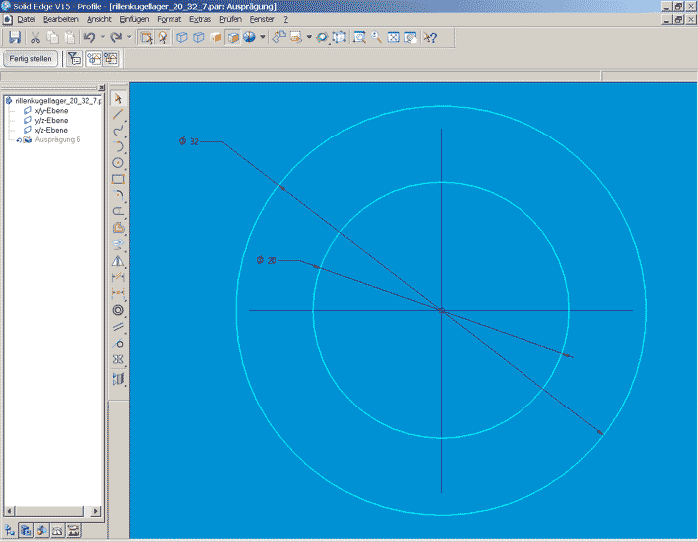Select the Mirror tool icon
This screenshot has width=698, height=542.
[x=118, y=261]
